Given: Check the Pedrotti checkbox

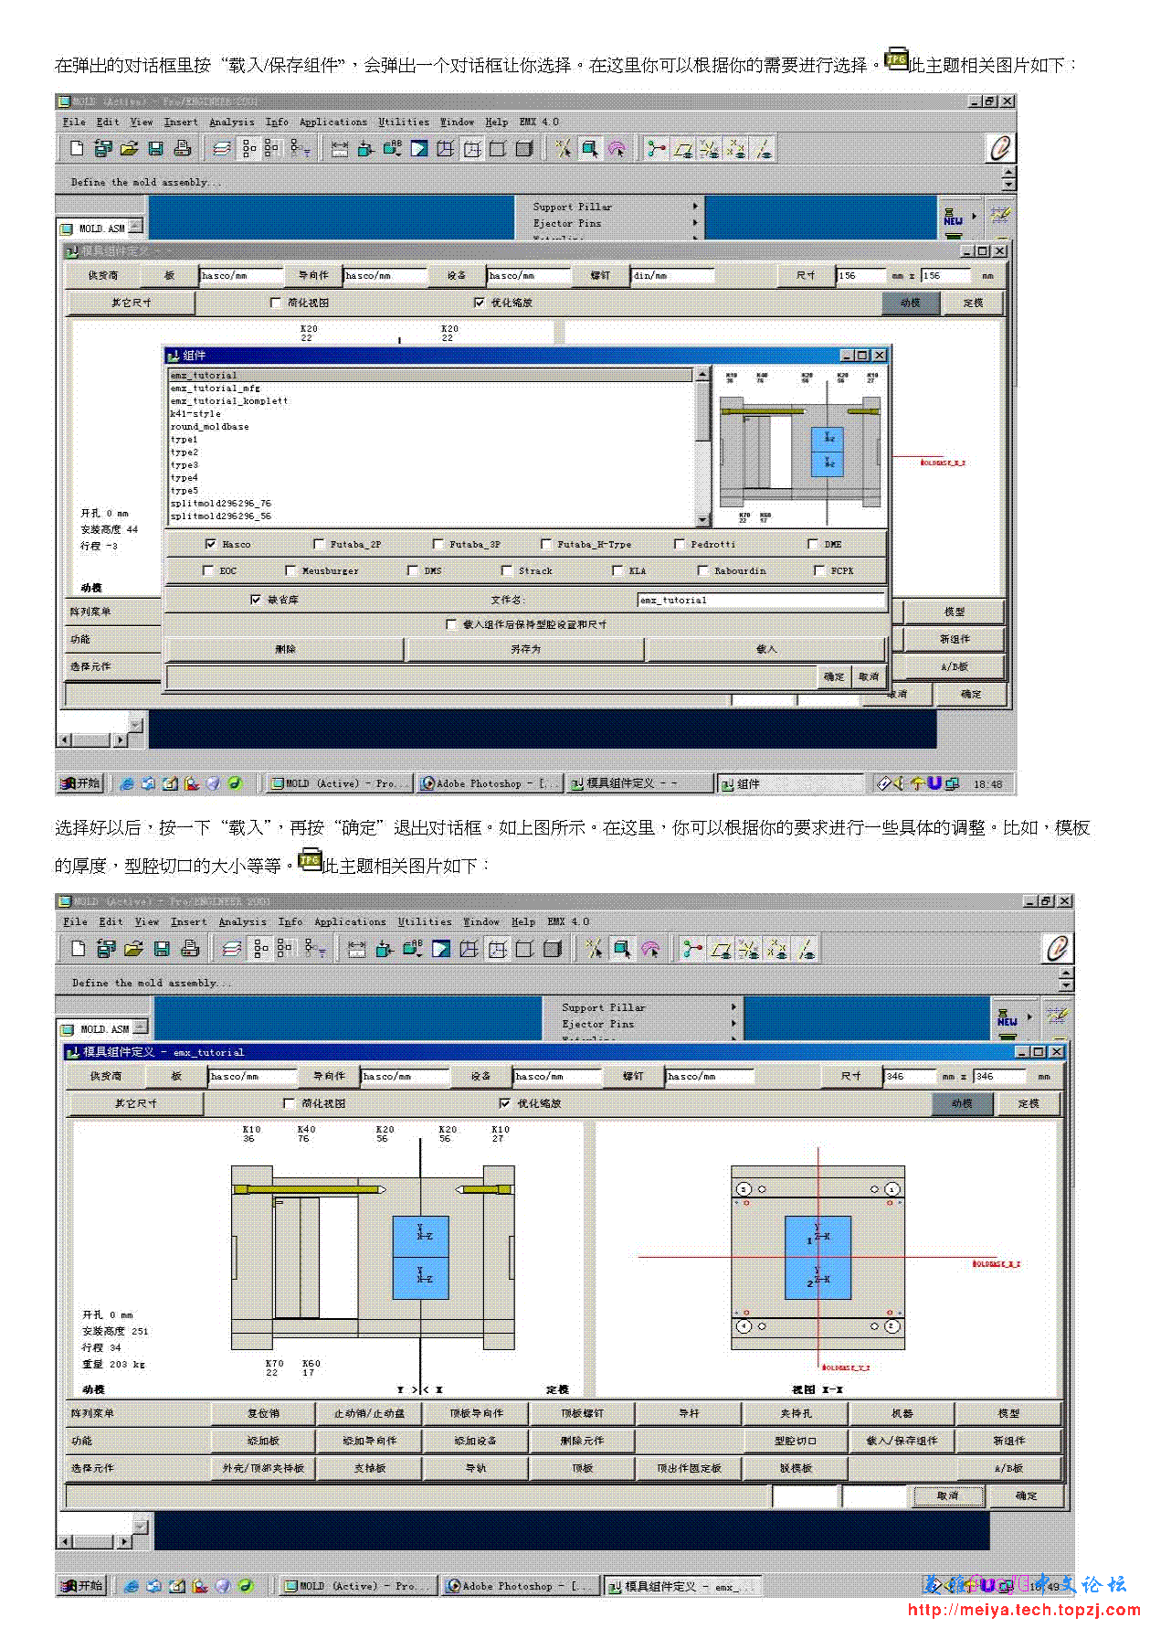Looking at the screenshot, I should coord(680,544).
